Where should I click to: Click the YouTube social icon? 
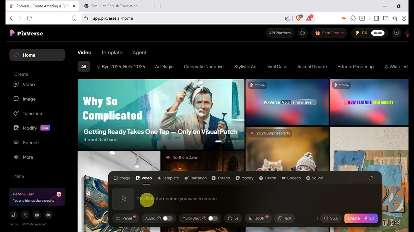pyautogui.click(x=37, y=215)
